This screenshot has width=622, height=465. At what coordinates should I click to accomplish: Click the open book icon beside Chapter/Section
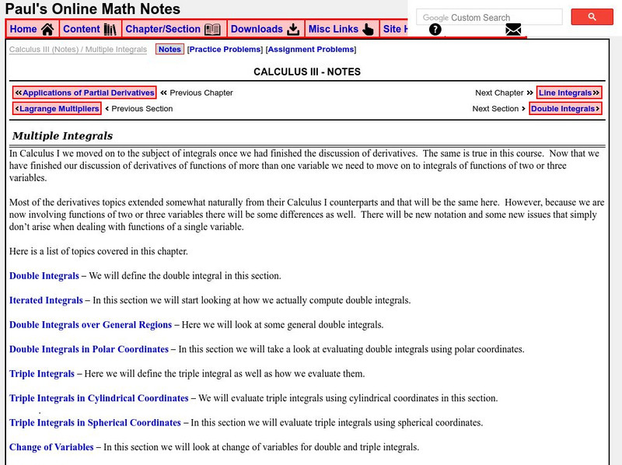pyautogui.click(x=212, y=29)
